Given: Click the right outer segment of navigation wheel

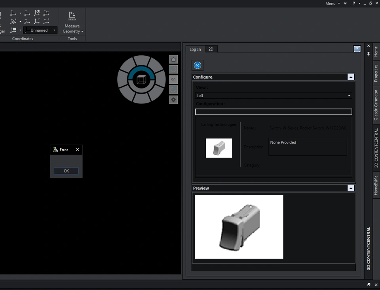Looking at the screenshot, I should coord(160,79).
